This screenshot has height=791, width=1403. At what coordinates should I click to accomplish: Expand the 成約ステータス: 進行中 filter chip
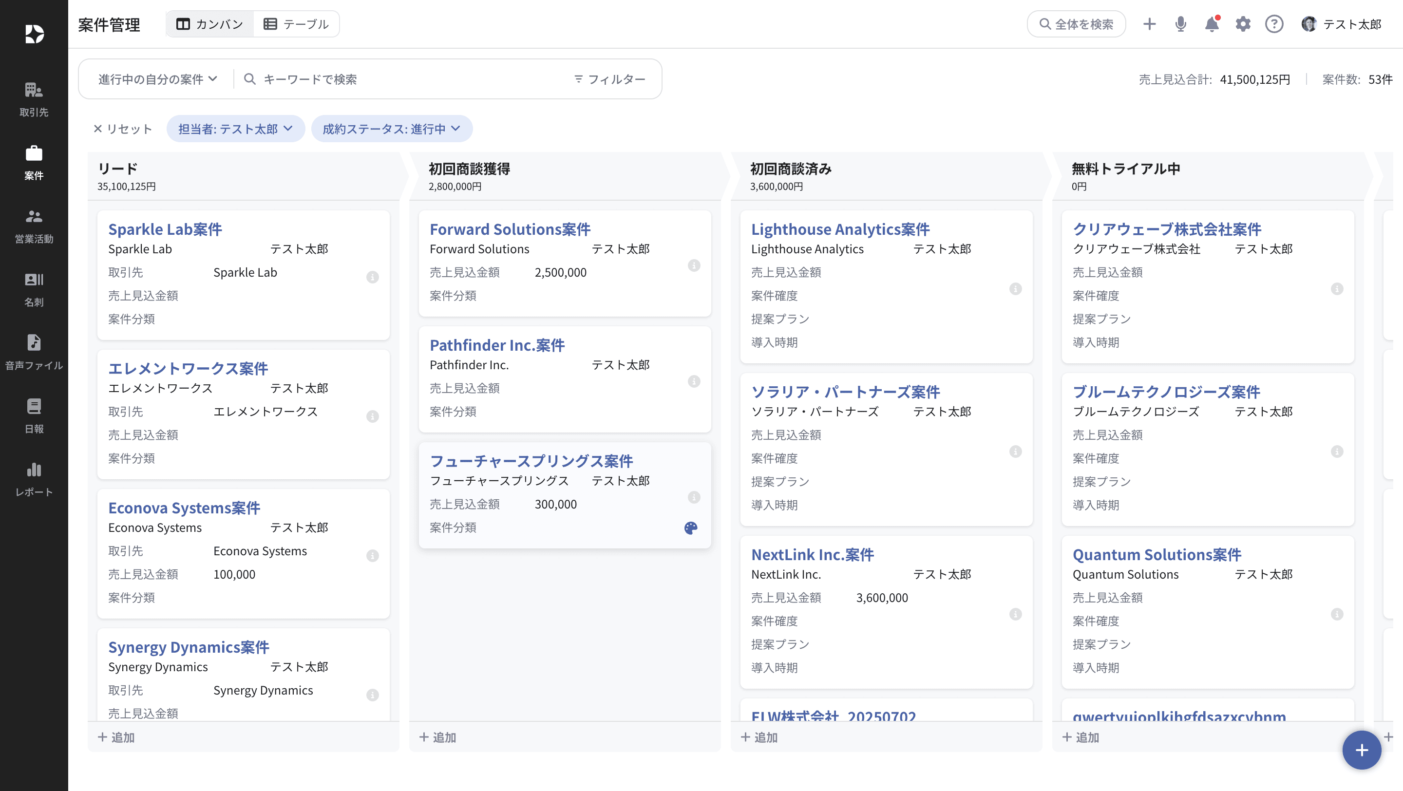pos(391,129)
